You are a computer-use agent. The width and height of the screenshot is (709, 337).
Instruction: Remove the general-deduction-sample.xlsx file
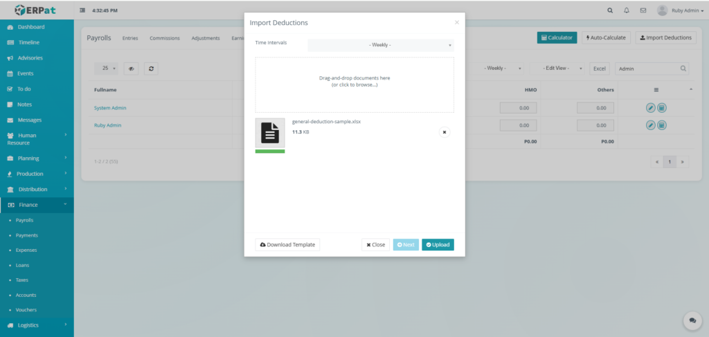pos(445,131)
